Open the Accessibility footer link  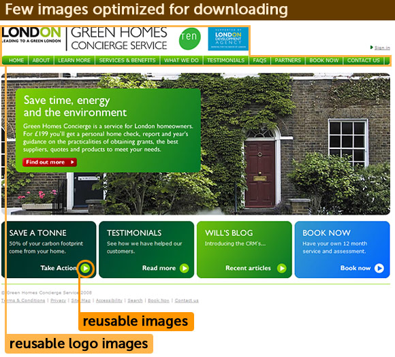tap(109, 301)
